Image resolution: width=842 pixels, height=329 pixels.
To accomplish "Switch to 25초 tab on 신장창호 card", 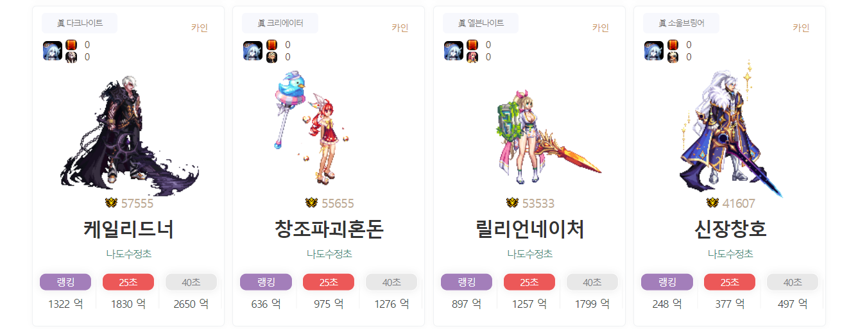I will click(730, 282).
